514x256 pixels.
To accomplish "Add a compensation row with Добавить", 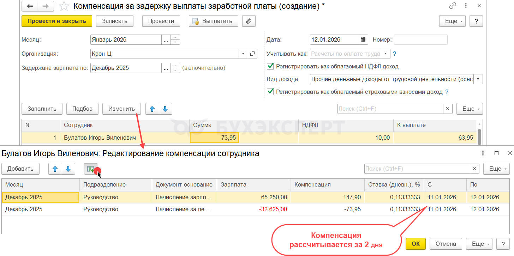I will 20,169.
